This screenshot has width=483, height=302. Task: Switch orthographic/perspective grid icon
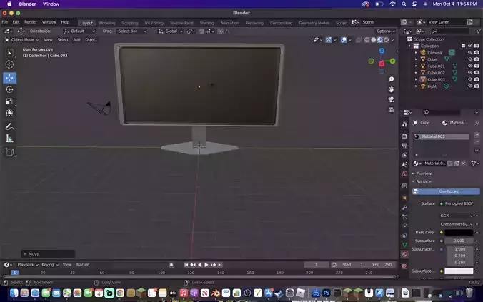pyautogui.click(x=391, y=110)
